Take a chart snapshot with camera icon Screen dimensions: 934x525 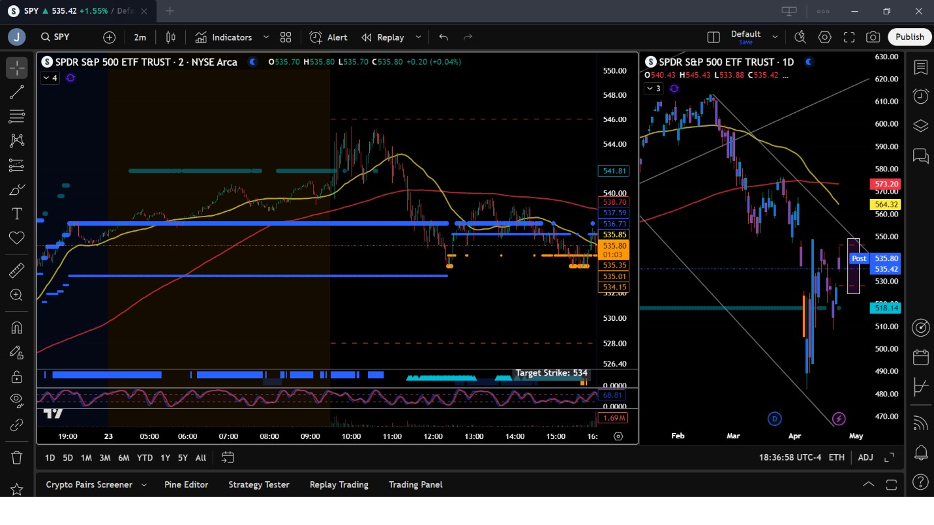pyautogui.click(x=873, y=37)
